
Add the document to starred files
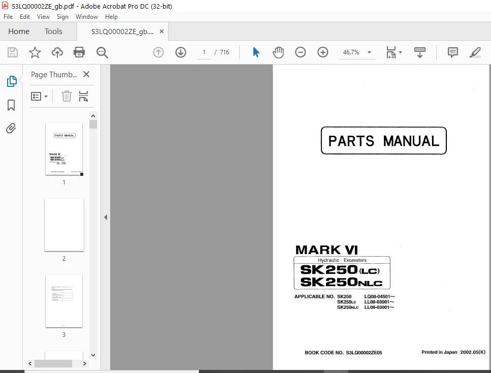35,52
